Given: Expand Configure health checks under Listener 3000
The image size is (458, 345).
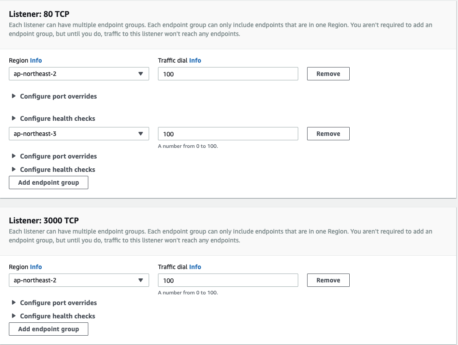Looking at the screenshot, I should pos(53,316).
